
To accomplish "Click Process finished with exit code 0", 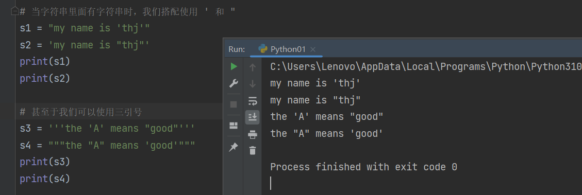I will tap(363, 167).
